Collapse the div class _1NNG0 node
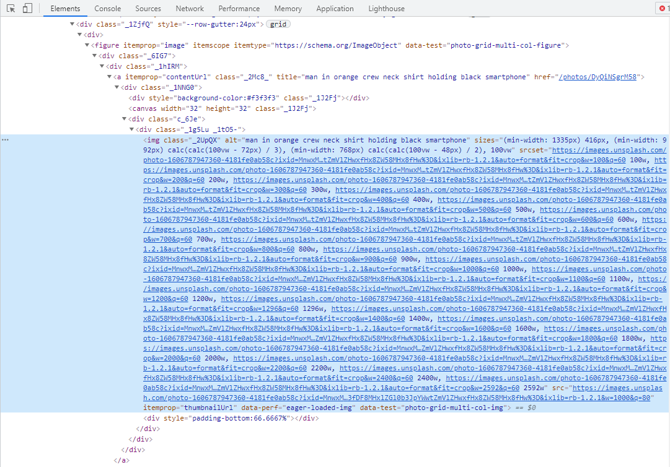The width and height of the screenshot is (670, 467). tap(117, 87)
